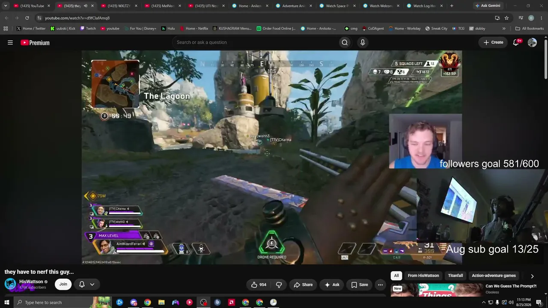The height and width of the screenshot is (308, 548).
Task: Open the Home - Netflix bookmark
Action: 194,29
